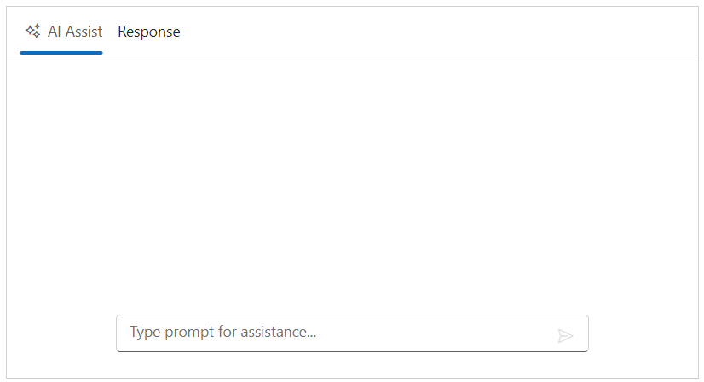704x382 pixels.
Task: Activate the Response tab header
Action: tap(149, 32)
